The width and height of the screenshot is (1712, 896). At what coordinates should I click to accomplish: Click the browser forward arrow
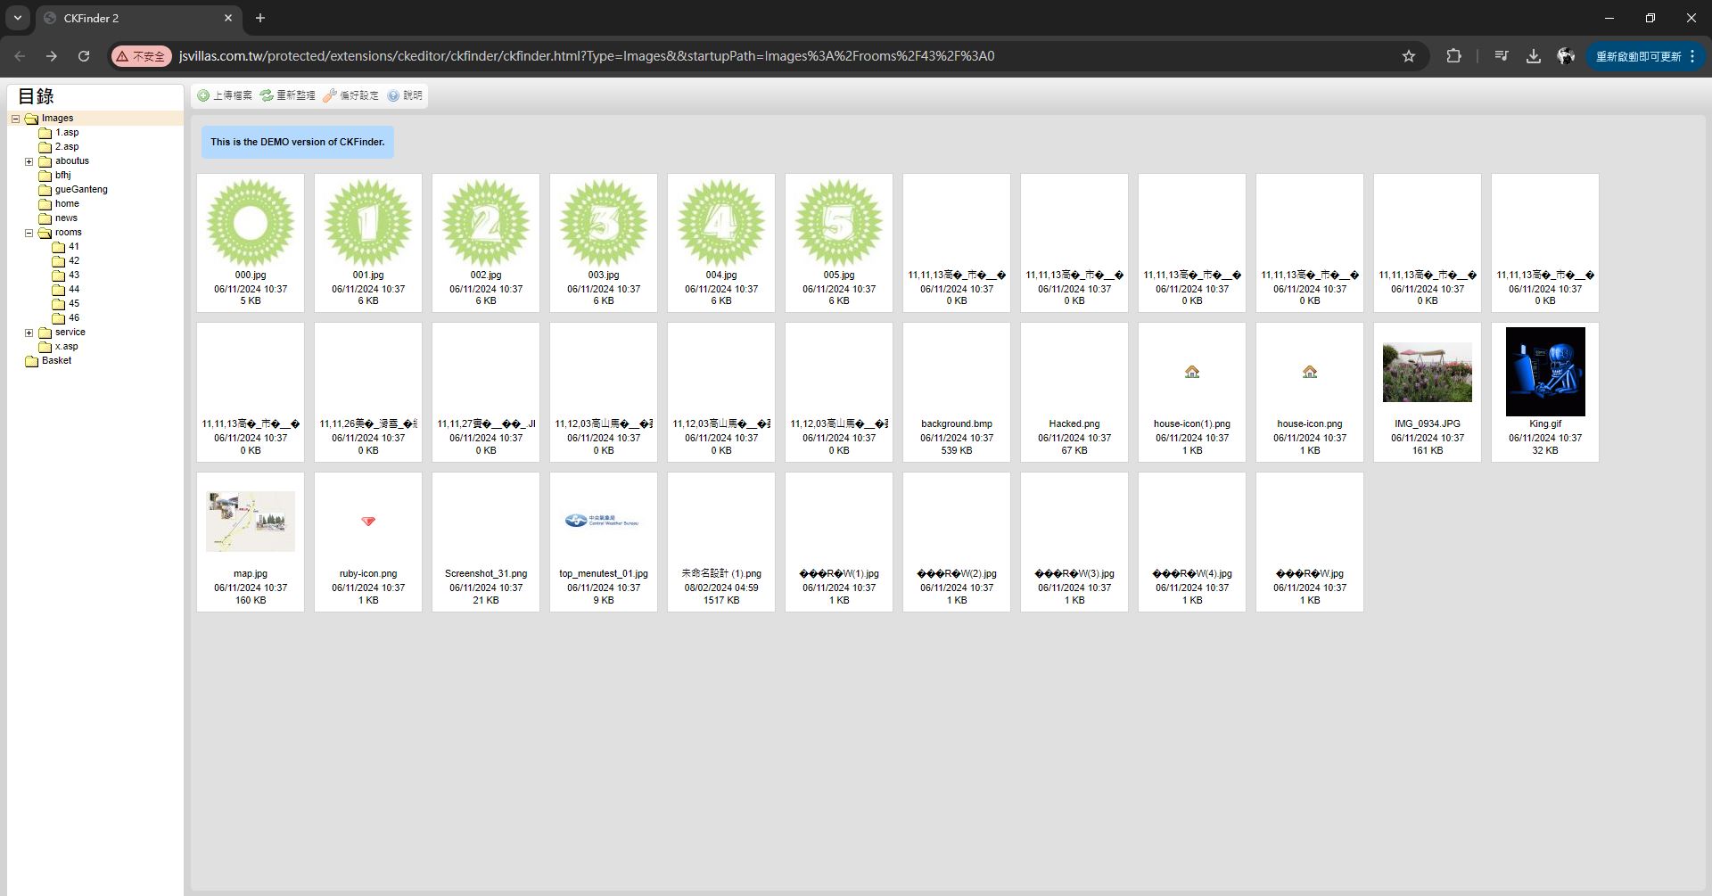click(x=52, y=56)
